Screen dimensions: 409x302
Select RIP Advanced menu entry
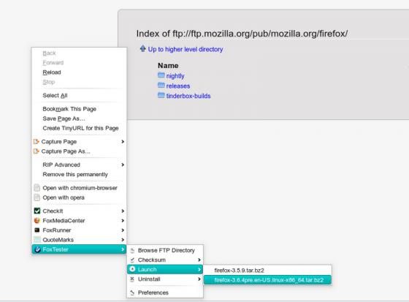79,165
